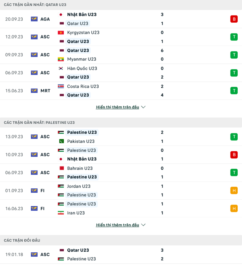Click the MRT competition label on 15.06.23
Image resolution: width=242 pixels, height=266 pixels.
point(45,91)
